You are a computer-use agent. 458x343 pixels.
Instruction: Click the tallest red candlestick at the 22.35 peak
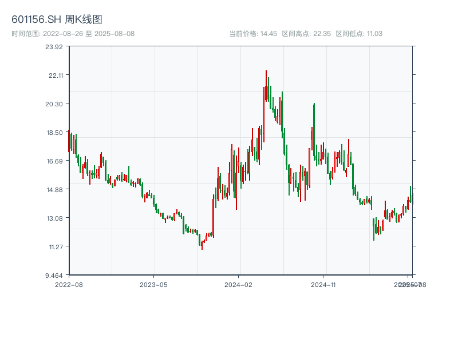pos(266,86)
